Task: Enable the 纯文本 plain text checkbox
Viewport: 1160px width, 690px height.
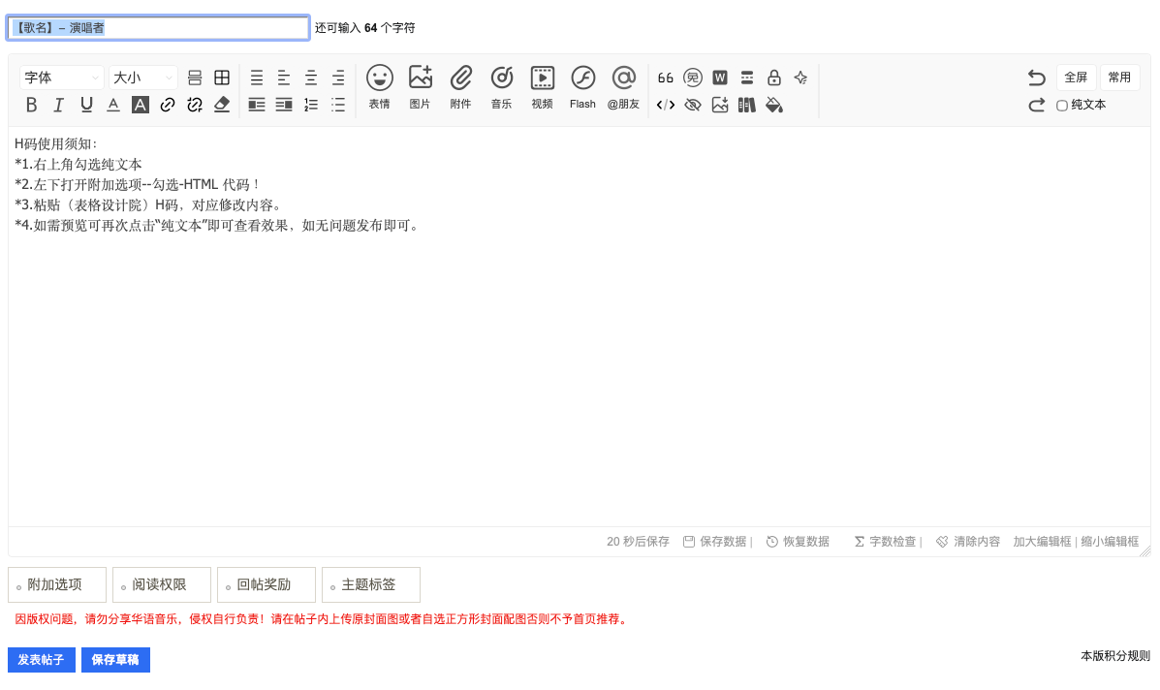Action: 1061,105
